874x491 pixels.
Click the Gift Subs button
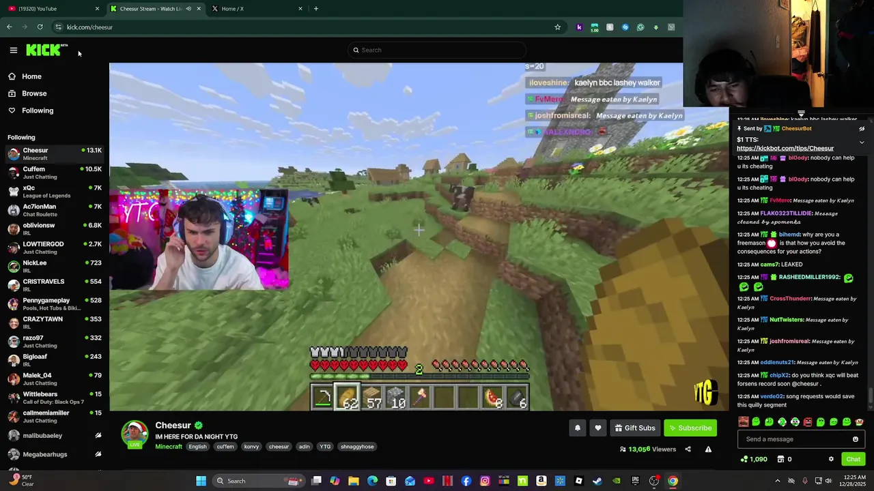pos(634,428)
